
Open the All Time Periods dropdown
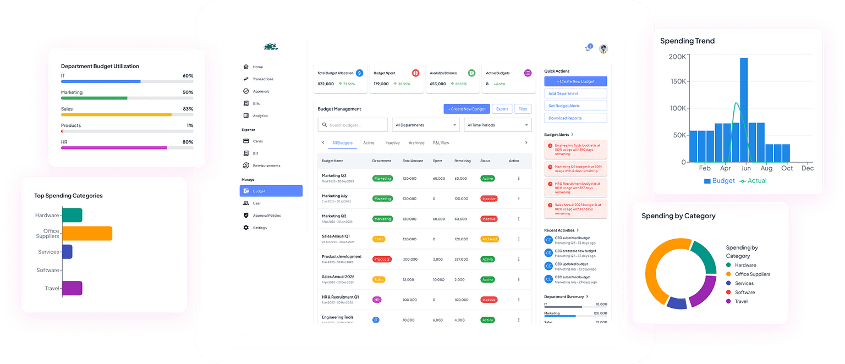pos(497,125)
